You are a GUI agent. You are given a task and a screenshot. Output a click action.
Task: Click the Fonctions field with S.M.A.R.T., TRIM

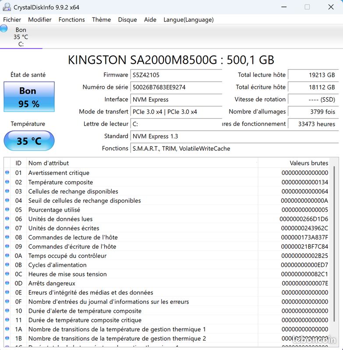click(x=235, y=149)
